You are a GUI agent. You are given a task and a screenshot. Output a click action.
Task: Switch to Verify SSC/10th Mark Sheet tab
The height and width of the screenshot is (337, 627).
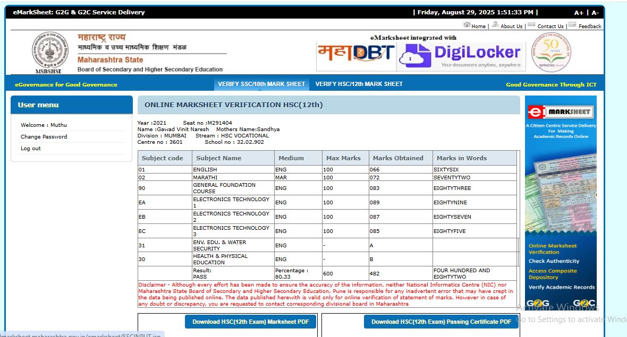(x=261, y=84)
